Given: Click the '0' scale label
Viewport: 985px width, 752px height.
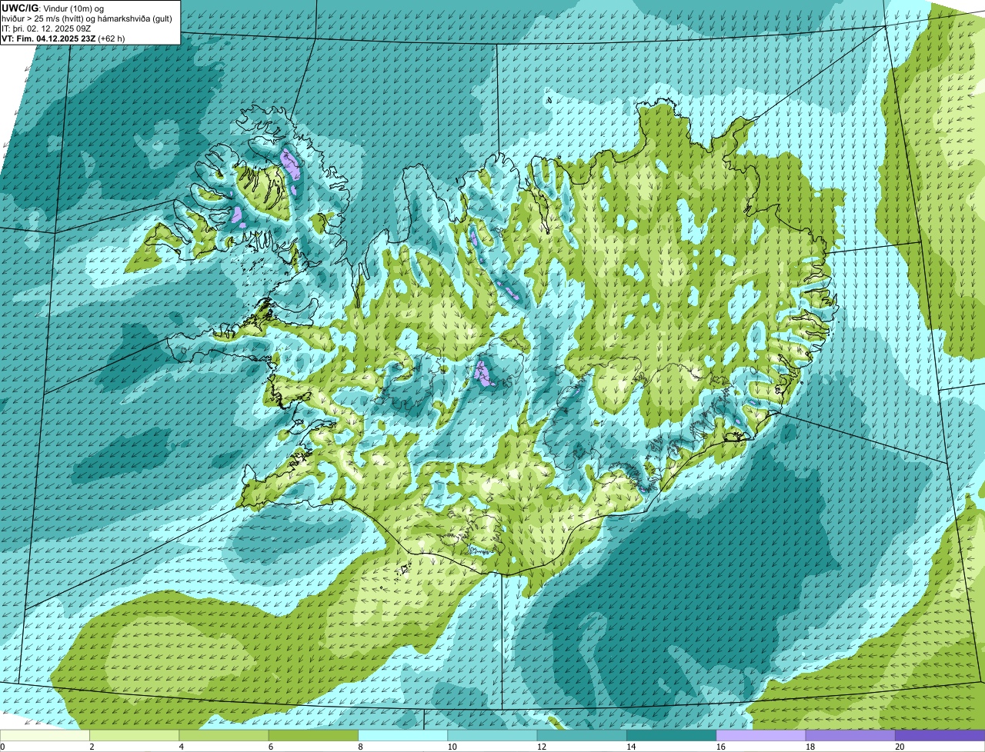Looking at the screenshot, I should (x=2, y=747).
